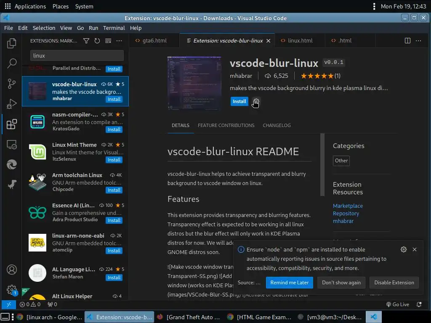Click Disable Extension in notification
This screenshot has width=431, height=323.
(x=394, y=283)
